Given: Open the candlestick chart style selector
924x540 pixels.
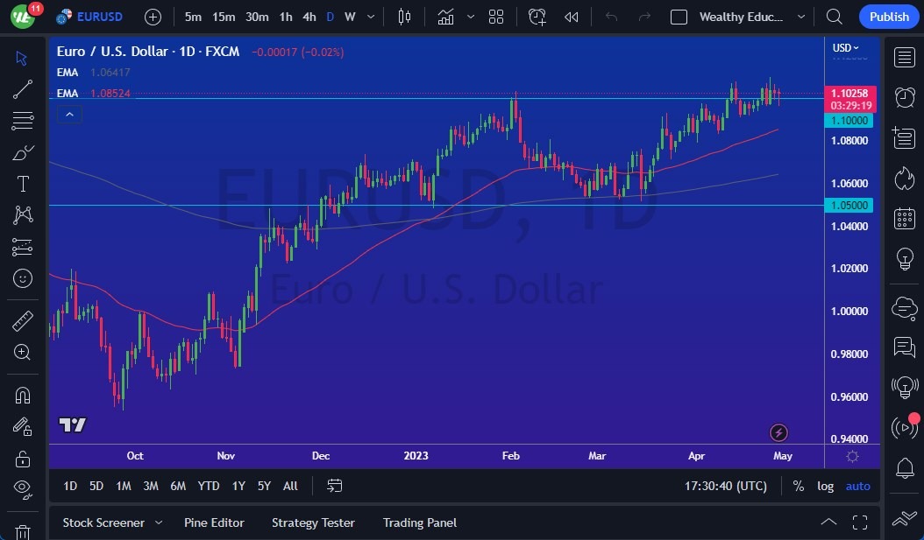Looking at the screenshot, I should click(404, 17).
